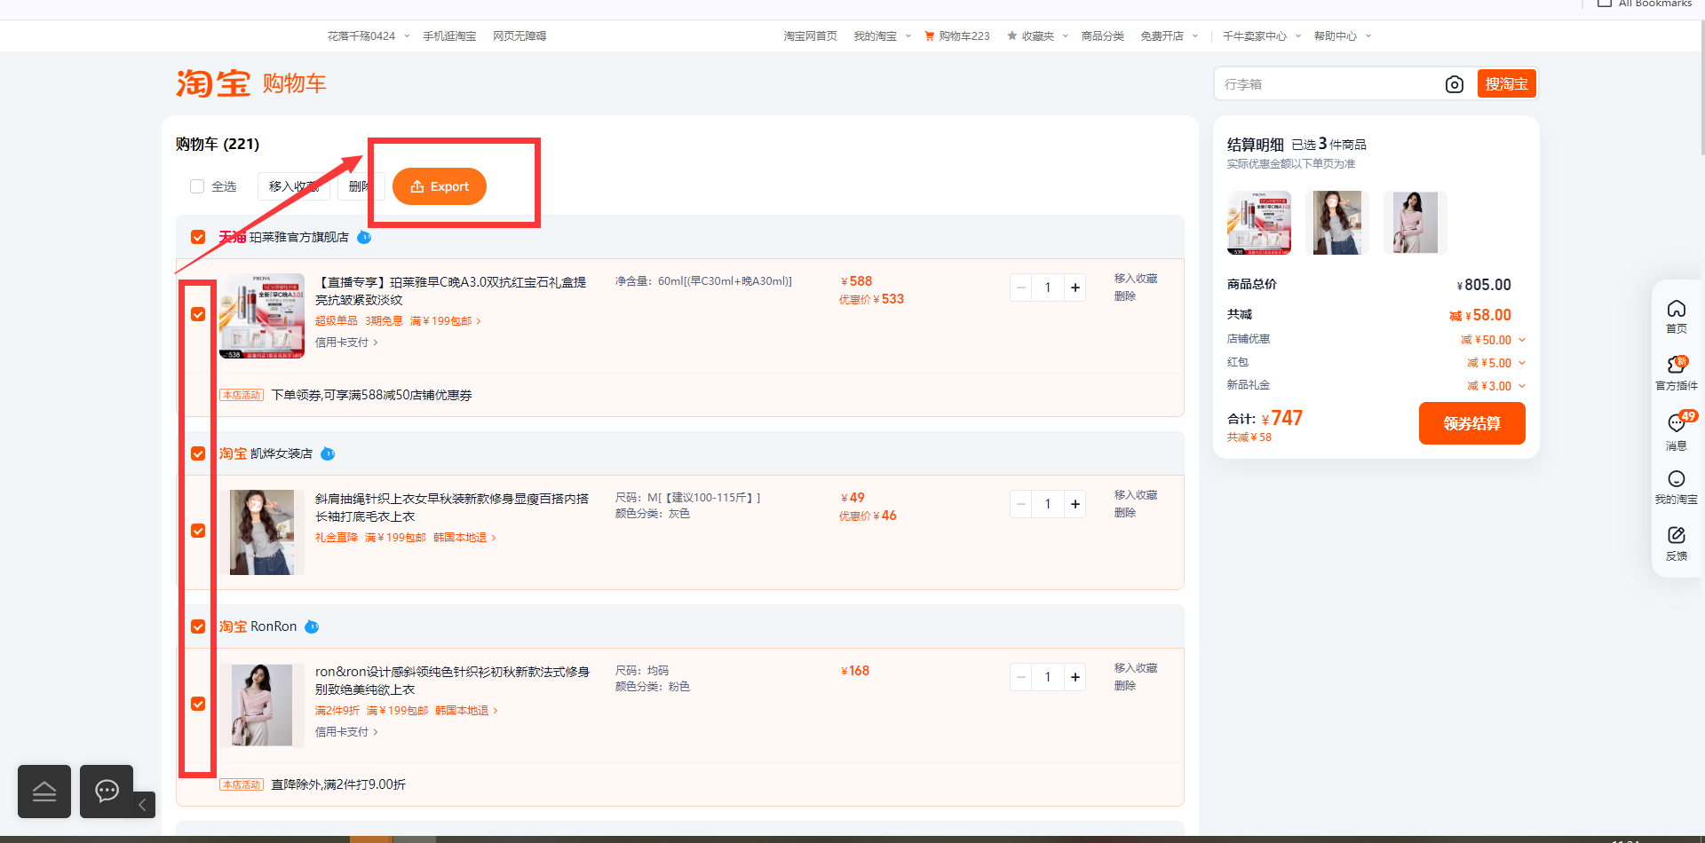
Task: Click 删除 for the 珀莱雅 gift set
Action: [1125, 296]
